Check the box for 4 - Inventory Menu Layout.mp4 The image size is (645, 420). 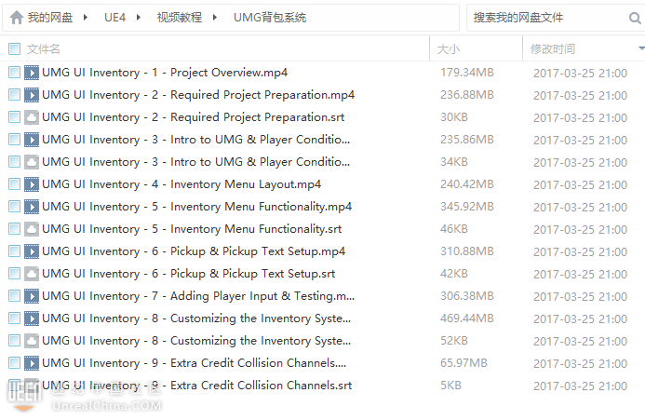click(14, 184)
